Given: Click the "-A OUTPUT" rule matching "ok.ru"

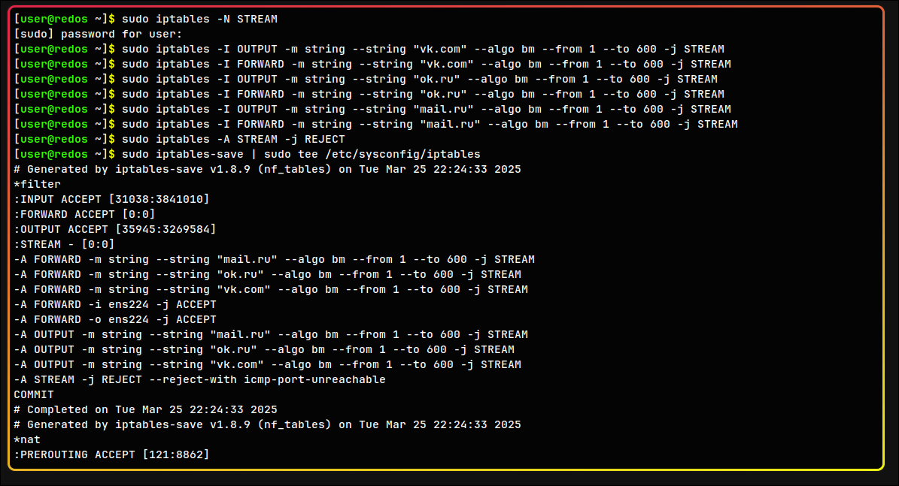Looking at the screenshot, I should (x=264, y=349).
